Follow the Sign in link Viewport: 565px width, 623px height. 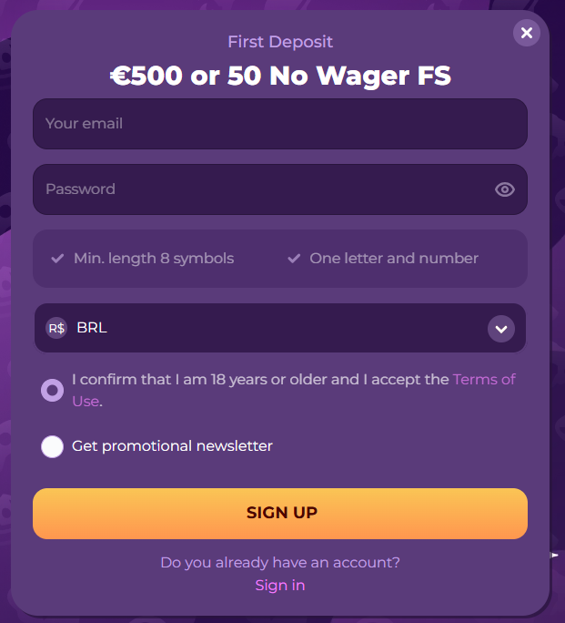tap(280, 586)
